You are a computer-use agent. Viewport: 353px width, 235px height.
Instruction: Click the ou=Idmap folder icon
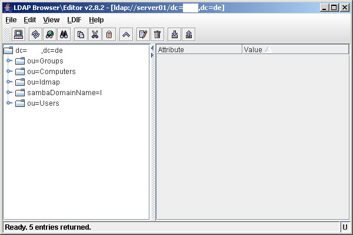point(20,82)
